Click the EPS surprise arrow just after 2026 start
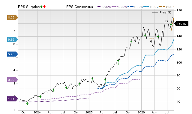 click(145, 36)
